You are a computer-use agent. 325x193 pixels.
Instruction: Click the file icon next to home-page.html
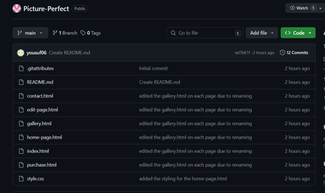point(21,137)
